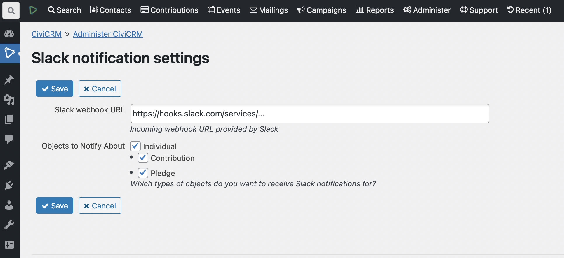This screenshot has height=258, width=564.
Task: Open the Mailings menu
Action: (269, 10)
